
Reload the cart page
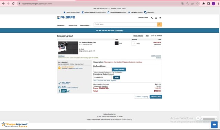[13, 3]
